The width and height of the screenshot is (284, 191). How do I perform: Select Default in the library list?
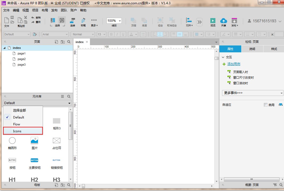coord(18,117)
